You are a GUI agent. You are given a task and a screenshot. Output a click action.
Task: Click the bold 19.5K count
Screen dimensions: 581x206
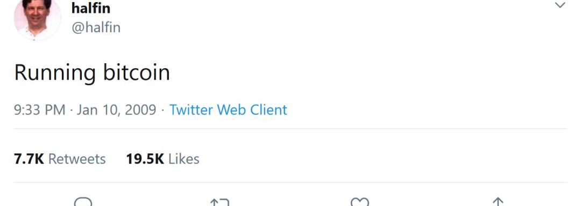(x=145, y=159)
